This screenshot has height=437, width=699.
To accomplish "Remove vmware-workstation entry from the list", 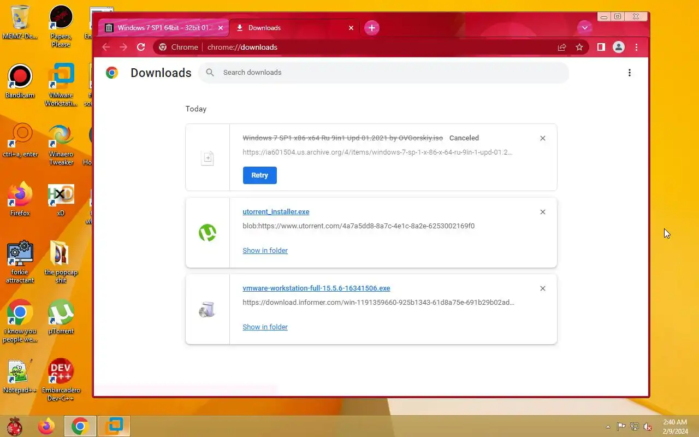I will click(x=543, y=288).
